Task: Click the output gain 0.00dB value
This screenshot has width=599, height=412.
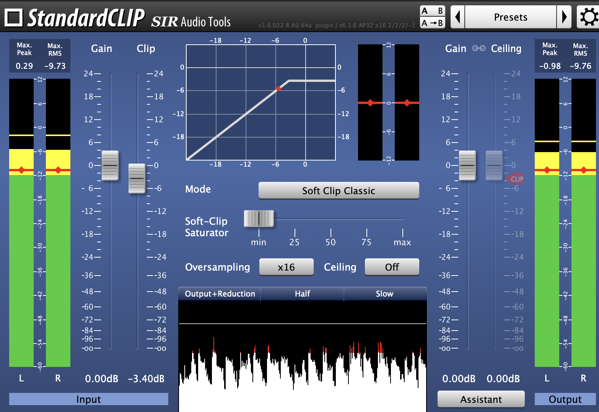Action: click(x=459, y=379)
